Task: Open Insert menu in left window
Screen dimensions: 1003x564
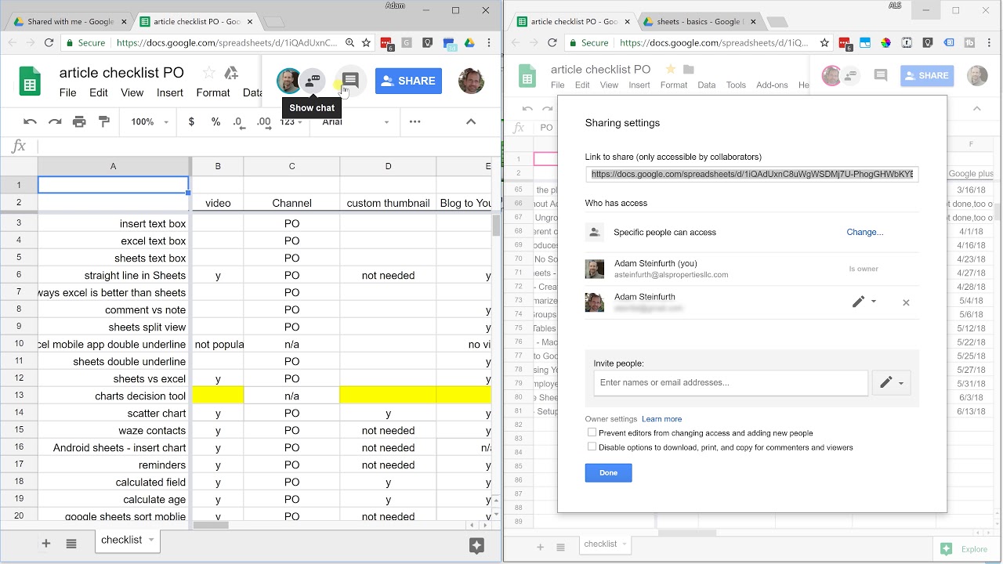Action: [x=170, y=92]
